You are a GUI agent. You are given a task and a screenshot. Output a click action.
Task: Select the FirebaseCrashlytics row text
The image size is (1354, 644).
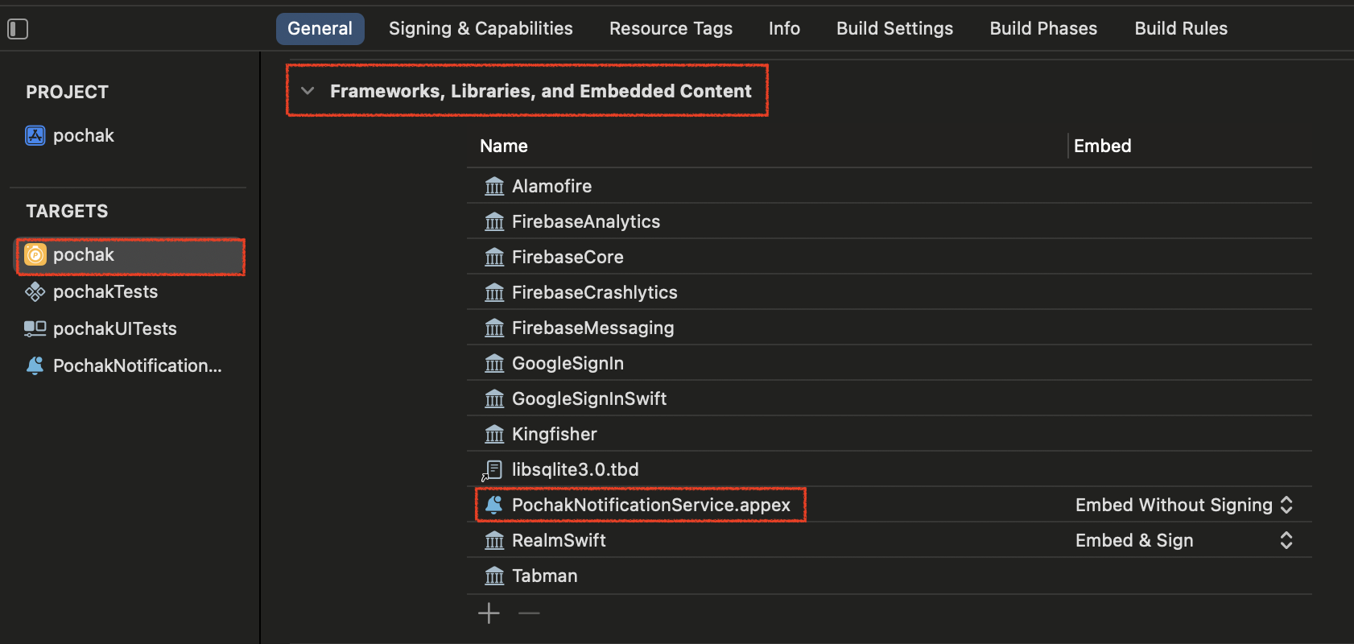(x=595, y=293)
